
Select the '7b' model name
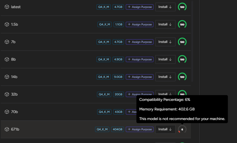pos(13,42)
